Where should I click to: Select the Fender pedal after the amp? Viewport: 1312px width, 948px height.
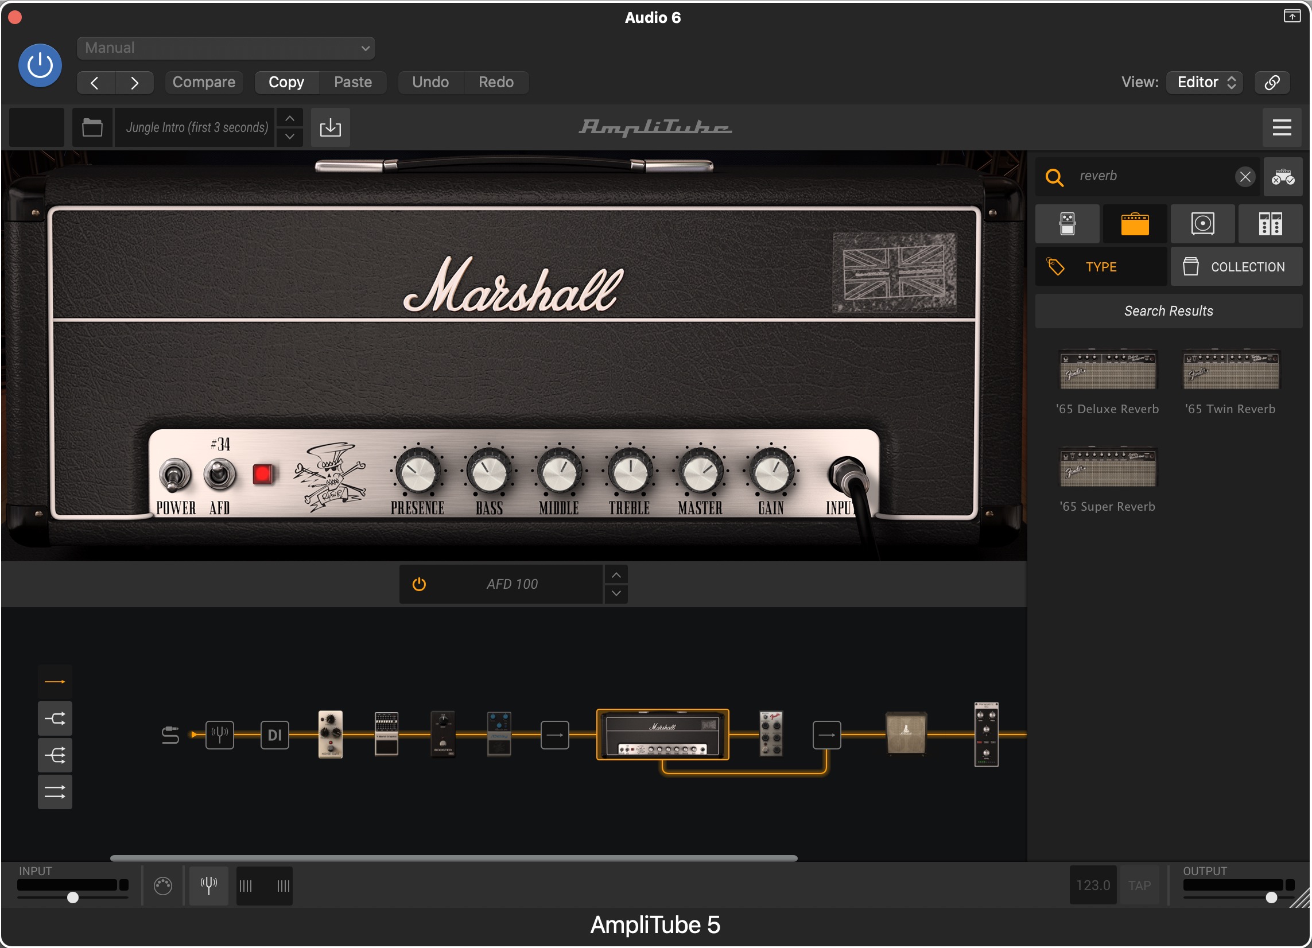pos(771,734)
